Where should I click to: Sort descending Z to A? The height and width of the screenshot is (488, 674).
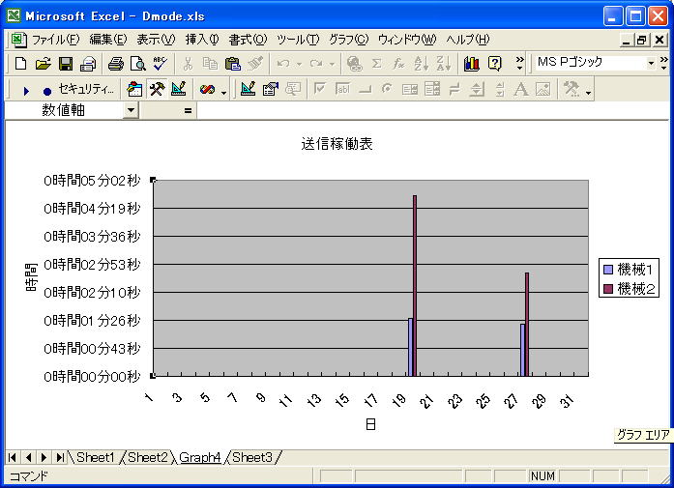point(443,64)
